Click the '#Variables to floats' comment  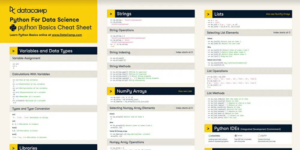point(29,131)
